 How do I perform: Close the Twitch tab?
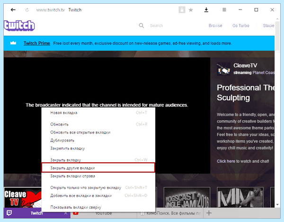click(66, 213)
